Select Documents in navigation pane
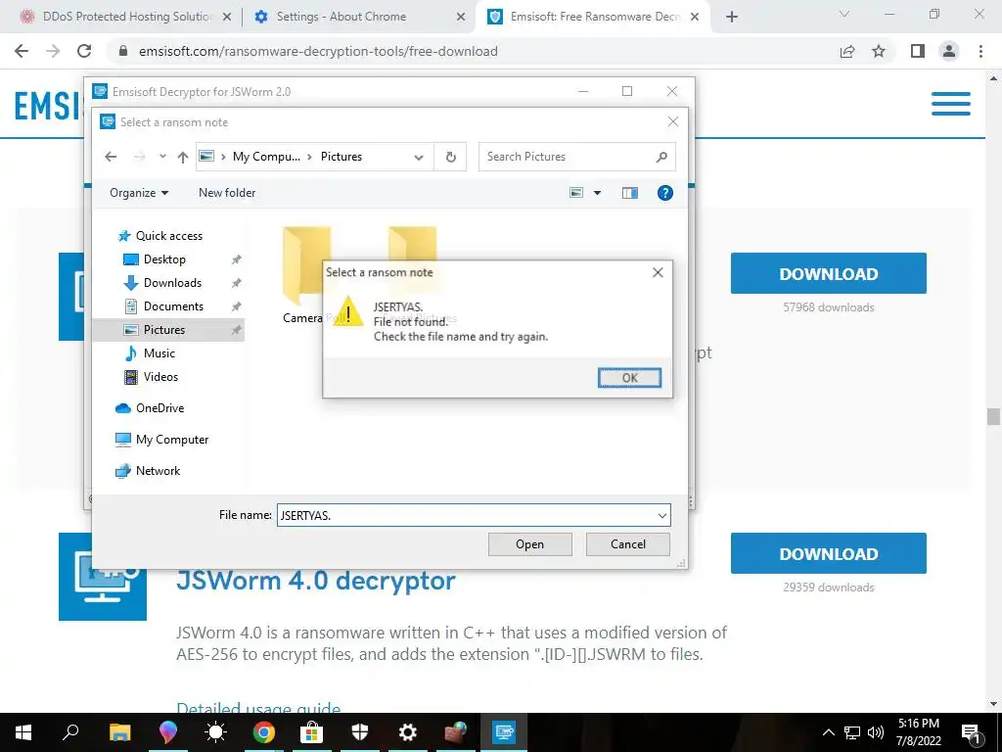The width and height of the screenshot is (1002, 752). click(172, 306)
